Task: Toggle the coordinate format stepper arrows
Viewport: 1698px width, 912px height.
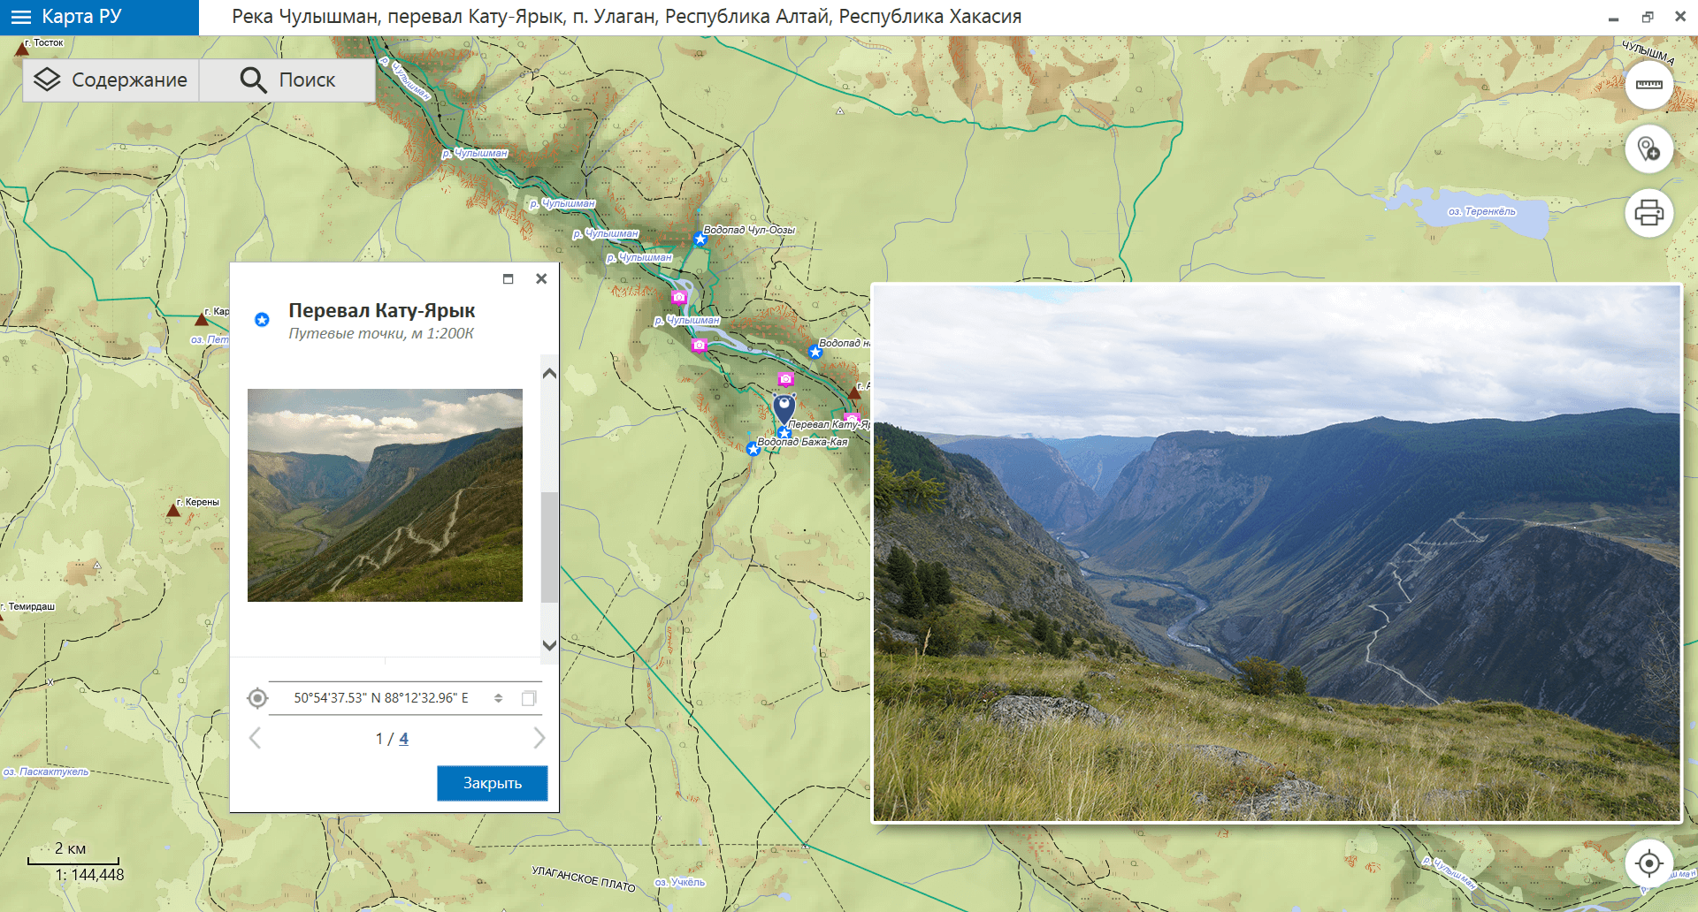Action: 499,698
